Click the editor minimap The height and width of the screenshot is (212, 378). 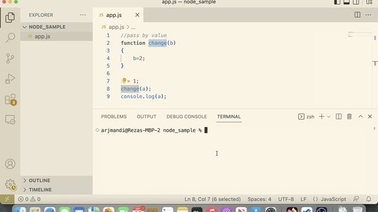(360, 34)
